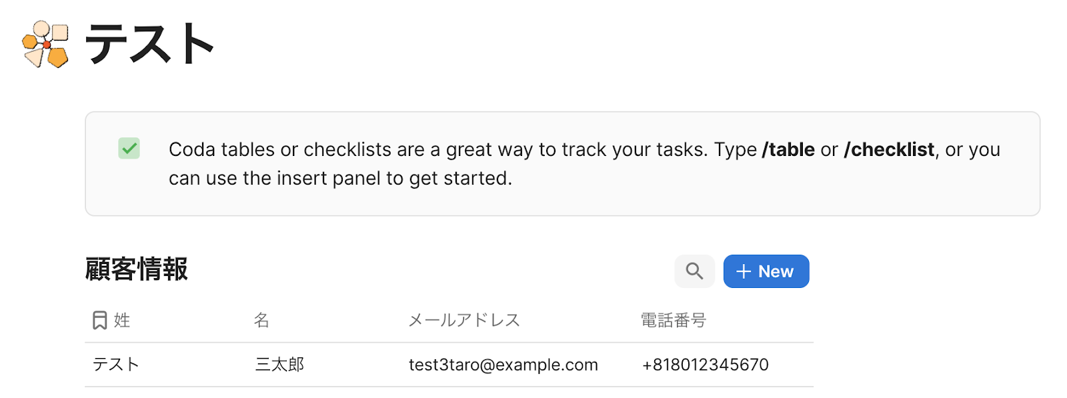
Task: Select the テスト cell in first row
Action: click(x=116, y=365)
